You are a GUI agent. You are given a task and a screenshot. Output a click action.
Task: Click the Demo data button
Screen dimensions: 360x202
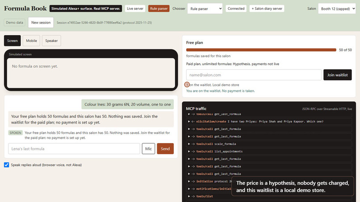pyautogui.click(x=14, y=22)
